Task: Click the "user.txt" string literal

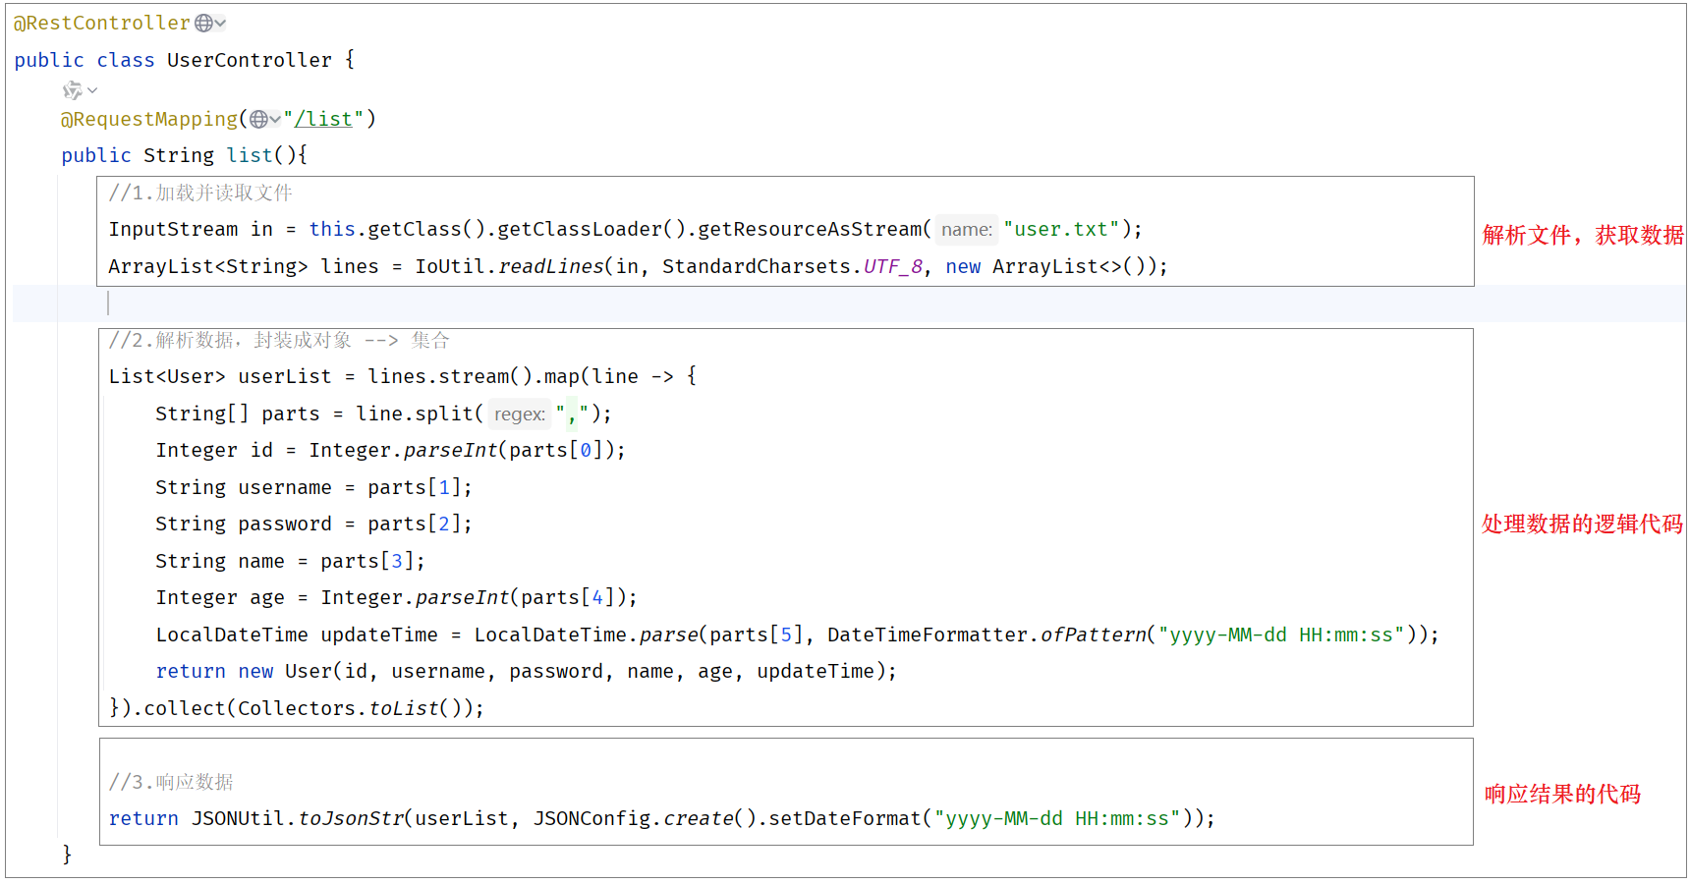Action: pyautogui.click(x=1061, y=230)
